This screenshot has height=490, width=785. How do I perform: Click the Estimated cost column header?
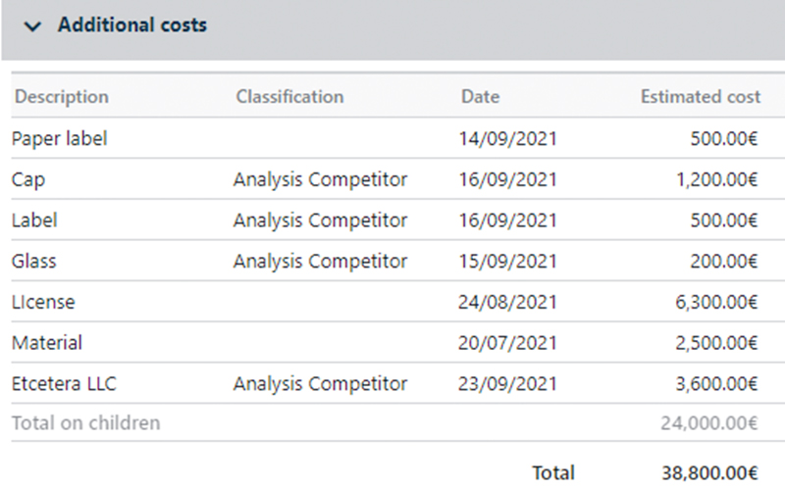pyautogui.click(x=700, y=97)
